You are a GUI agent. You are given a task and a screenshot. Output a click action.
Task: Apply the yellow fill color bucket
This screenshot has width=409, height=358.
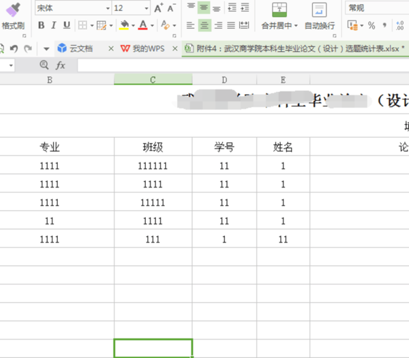(x=124, y=25)
